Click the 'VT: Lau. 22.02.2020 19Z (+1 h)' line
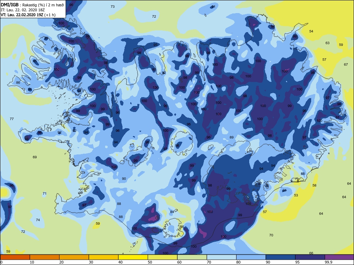Viewport: 354px width, 265px height. 28,15
